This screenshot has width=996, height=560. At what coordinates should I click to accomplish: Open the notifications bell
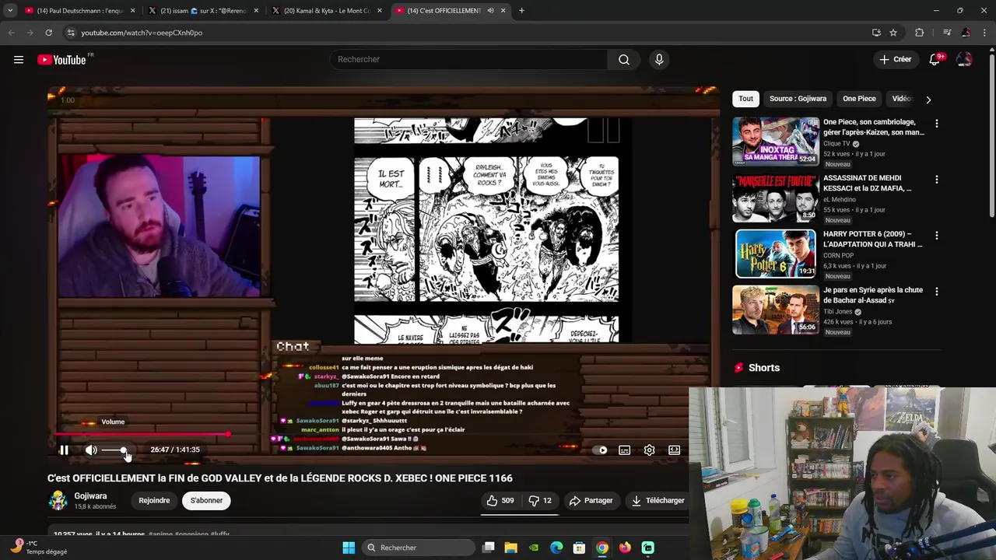point(935,60)
